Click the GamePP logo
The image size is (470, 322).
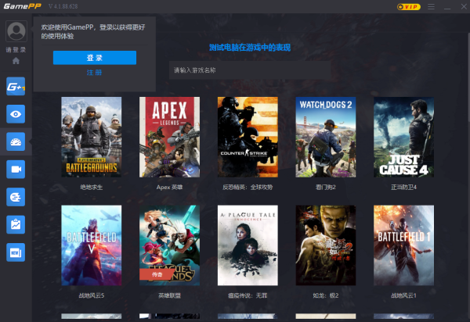[23, 6]
